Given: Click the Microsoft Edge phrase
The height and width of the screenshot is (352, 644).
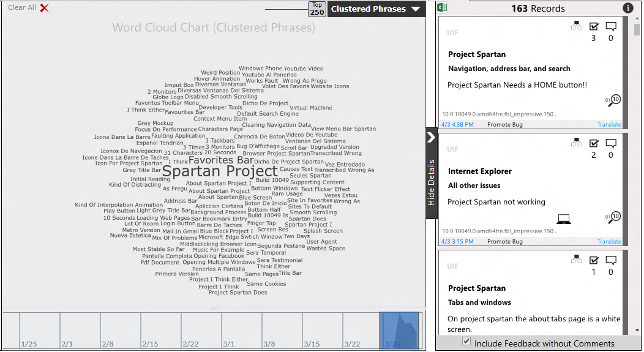Looking at the screenshot, I should tap(219, 237).
